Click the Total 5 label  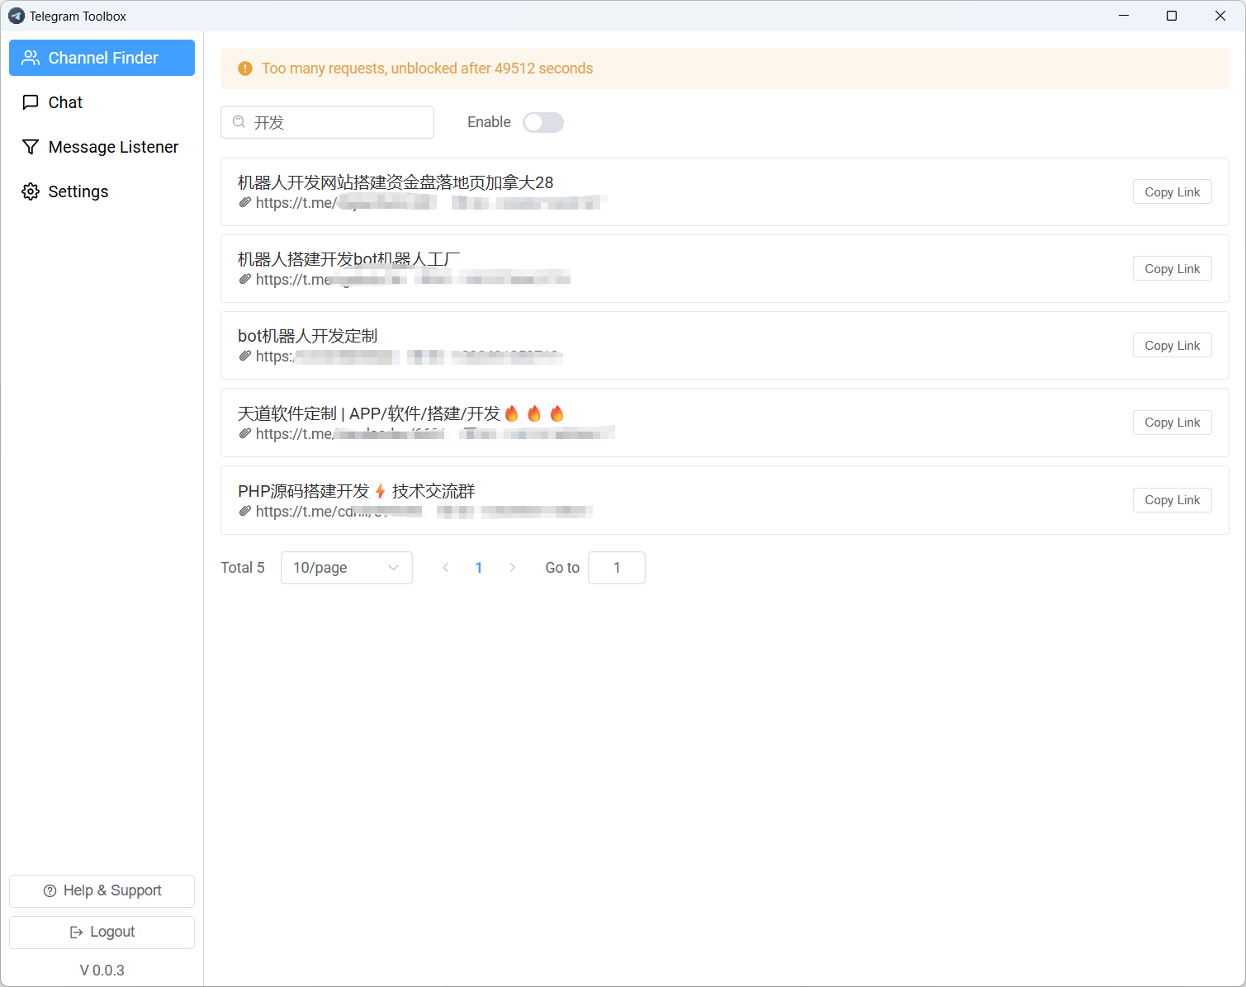click(x=243, y=568)
